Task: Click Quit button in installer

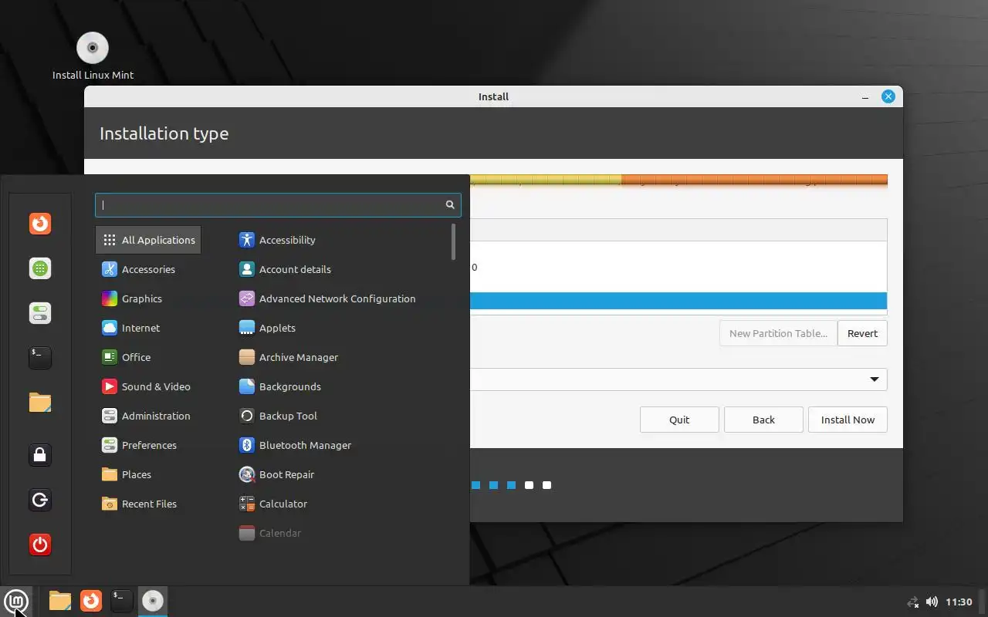Action: click(x=679, y=420)
